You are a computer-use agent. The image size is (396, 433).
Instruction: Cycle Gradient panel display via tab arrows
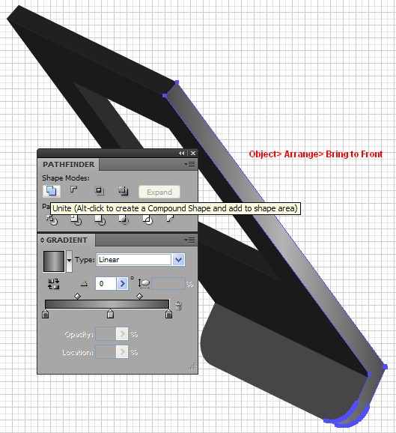(x=42, y=240)
